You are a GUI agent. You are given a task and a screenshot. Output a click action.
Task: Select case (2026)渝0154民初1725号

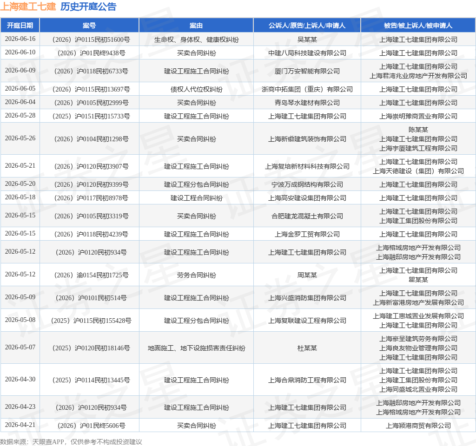coord(91,275)
